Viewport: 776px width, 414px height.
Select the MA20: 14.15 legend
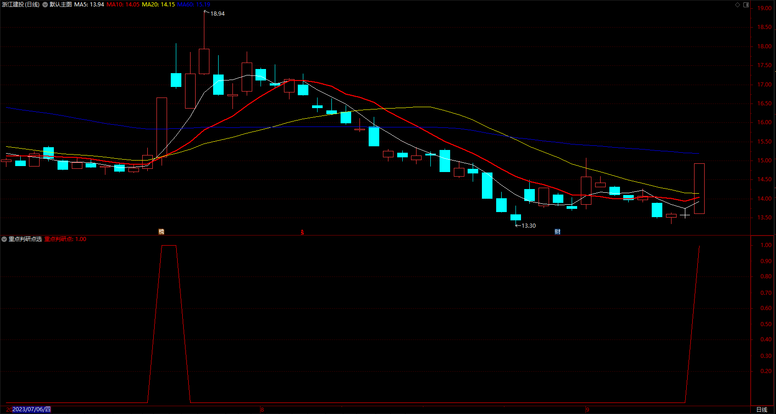(x=158, y=5)
